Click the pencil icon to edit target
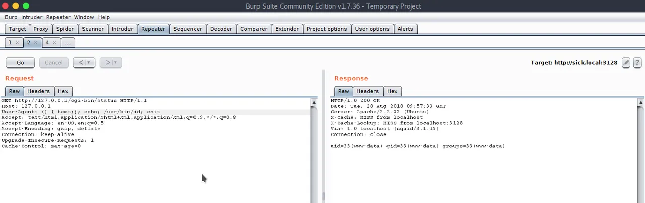This screenshot has width=645, height=203. coord(626,63)
